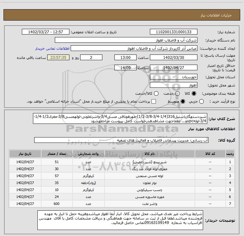244x236 pixels.
Task: Click the ردیف column header
Action: tap(230, 154)
